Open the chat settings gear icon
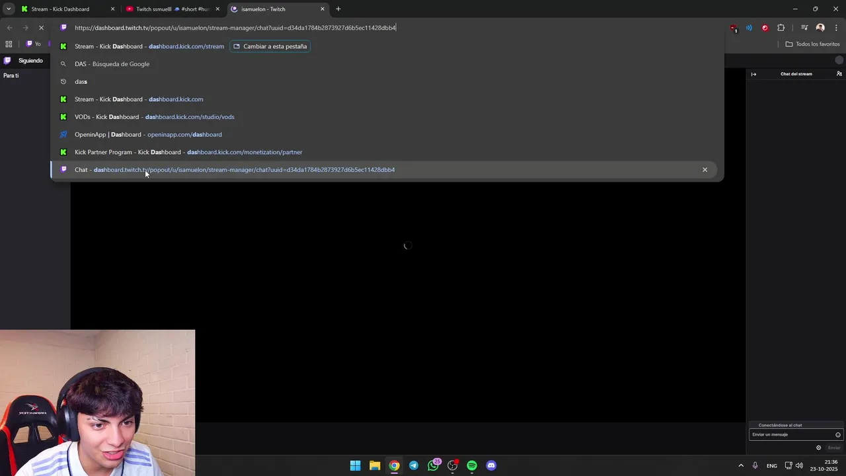The image size is (846, 476). pyautogui.click(x=818, y=448)
